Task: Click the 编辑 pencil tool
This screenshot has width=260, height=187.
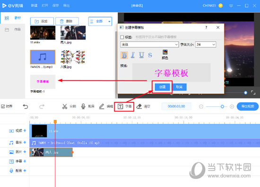Action: [106, 107]
